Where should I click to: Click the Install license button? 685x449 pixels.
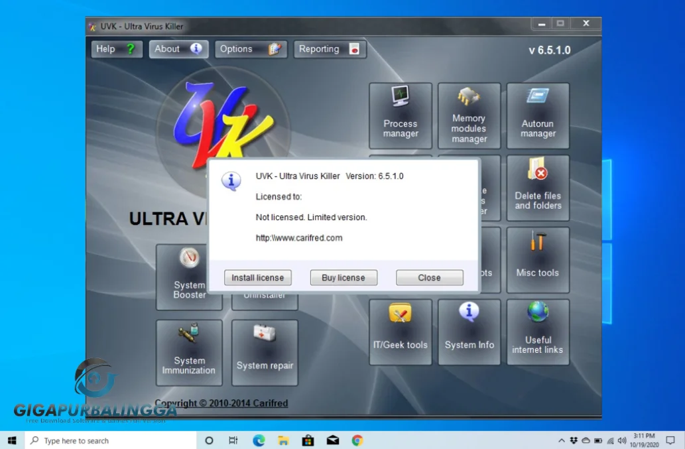point(258,277)
